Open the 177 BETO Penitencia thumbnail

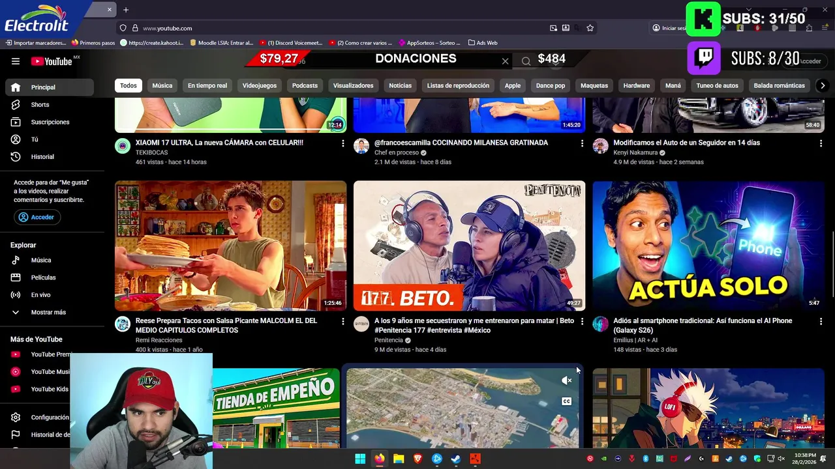pyautogui.click(x=469, y=246)
